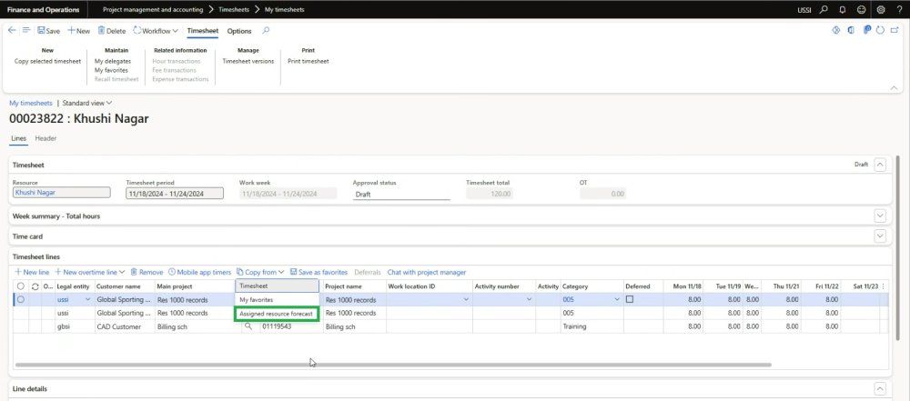Expand the Time card section
The width and height of the screenshot is (910, 401).
point(879,236)
